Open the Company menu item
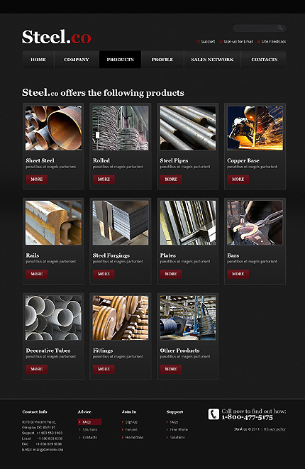 77,60
